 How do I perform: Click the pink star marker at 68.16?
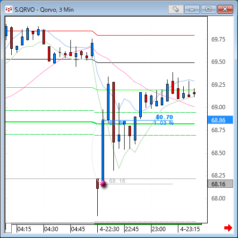click(103, 184)
